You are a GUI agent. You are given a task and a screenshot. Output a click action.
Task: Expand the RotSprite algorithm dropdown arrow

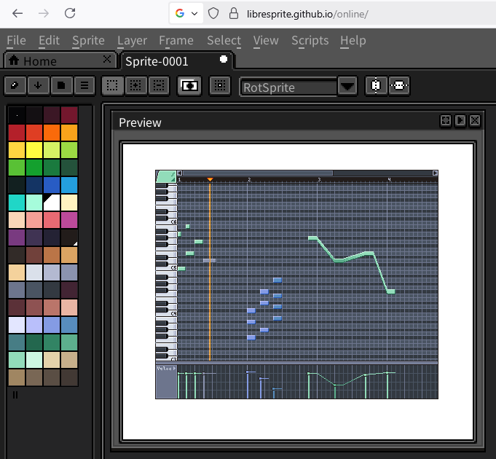347,86
